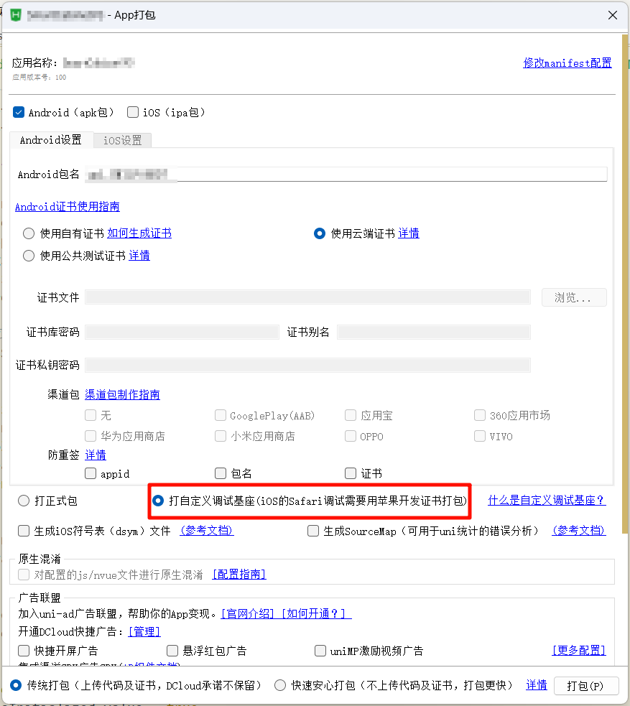Viewport: 630px width, 706px height.
Task: Click the 打包(P) button to start packaging
Action: [x=586, y=685]
